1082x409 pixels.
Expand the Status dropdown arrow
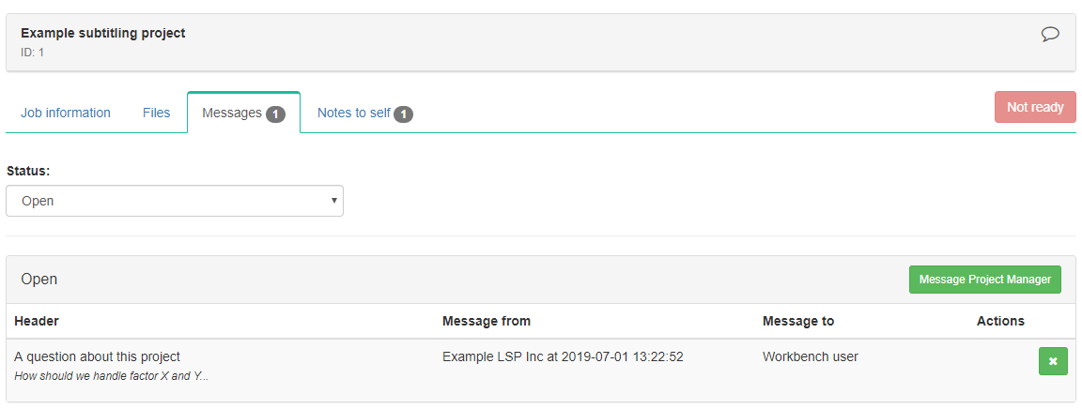(x=334, y=201)
